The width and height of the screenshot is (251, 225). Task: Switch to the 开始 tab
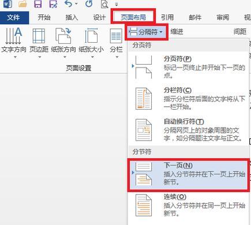tap(44, 17)
